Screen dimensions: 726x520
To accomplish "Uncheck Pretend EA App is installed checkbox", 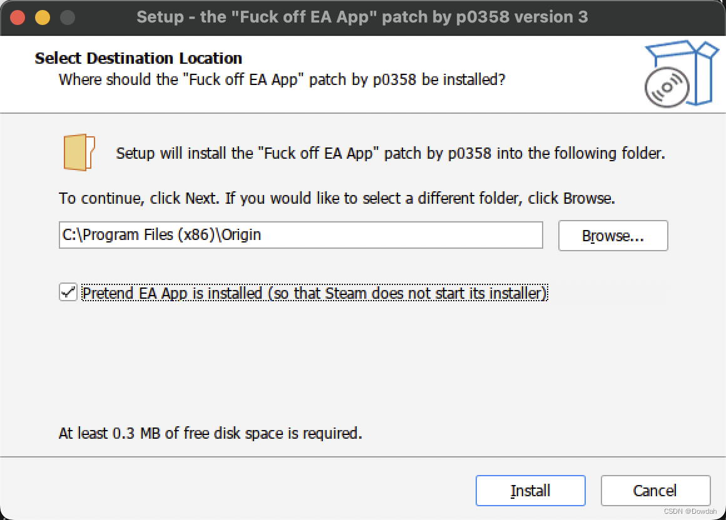I will point(68,292).
